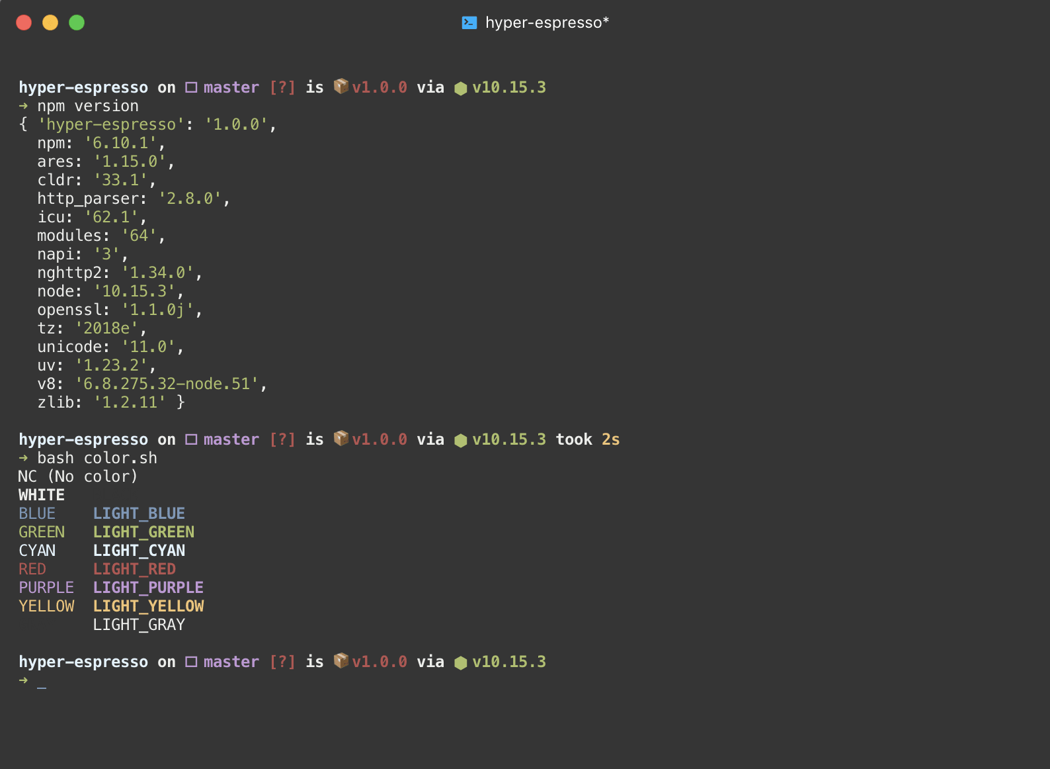Click the 'npm version' command text
Viewport: 1050px width, 769px height.
pyautogui.click(x=88, y=106)
